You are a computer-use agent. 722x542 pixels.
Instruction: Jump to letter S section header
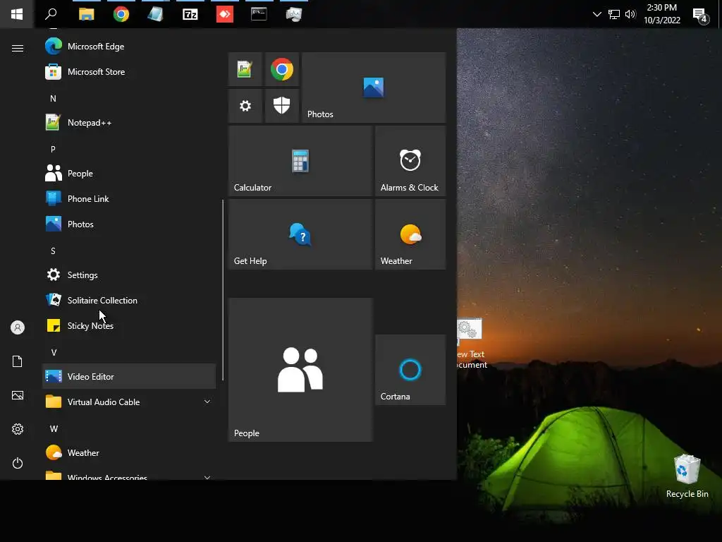point(53,251)
